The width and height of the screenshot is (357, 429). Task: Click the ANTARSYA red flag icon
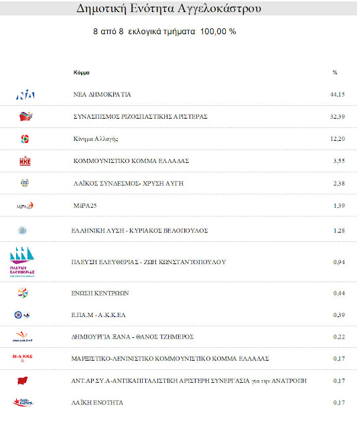(22, 380)
